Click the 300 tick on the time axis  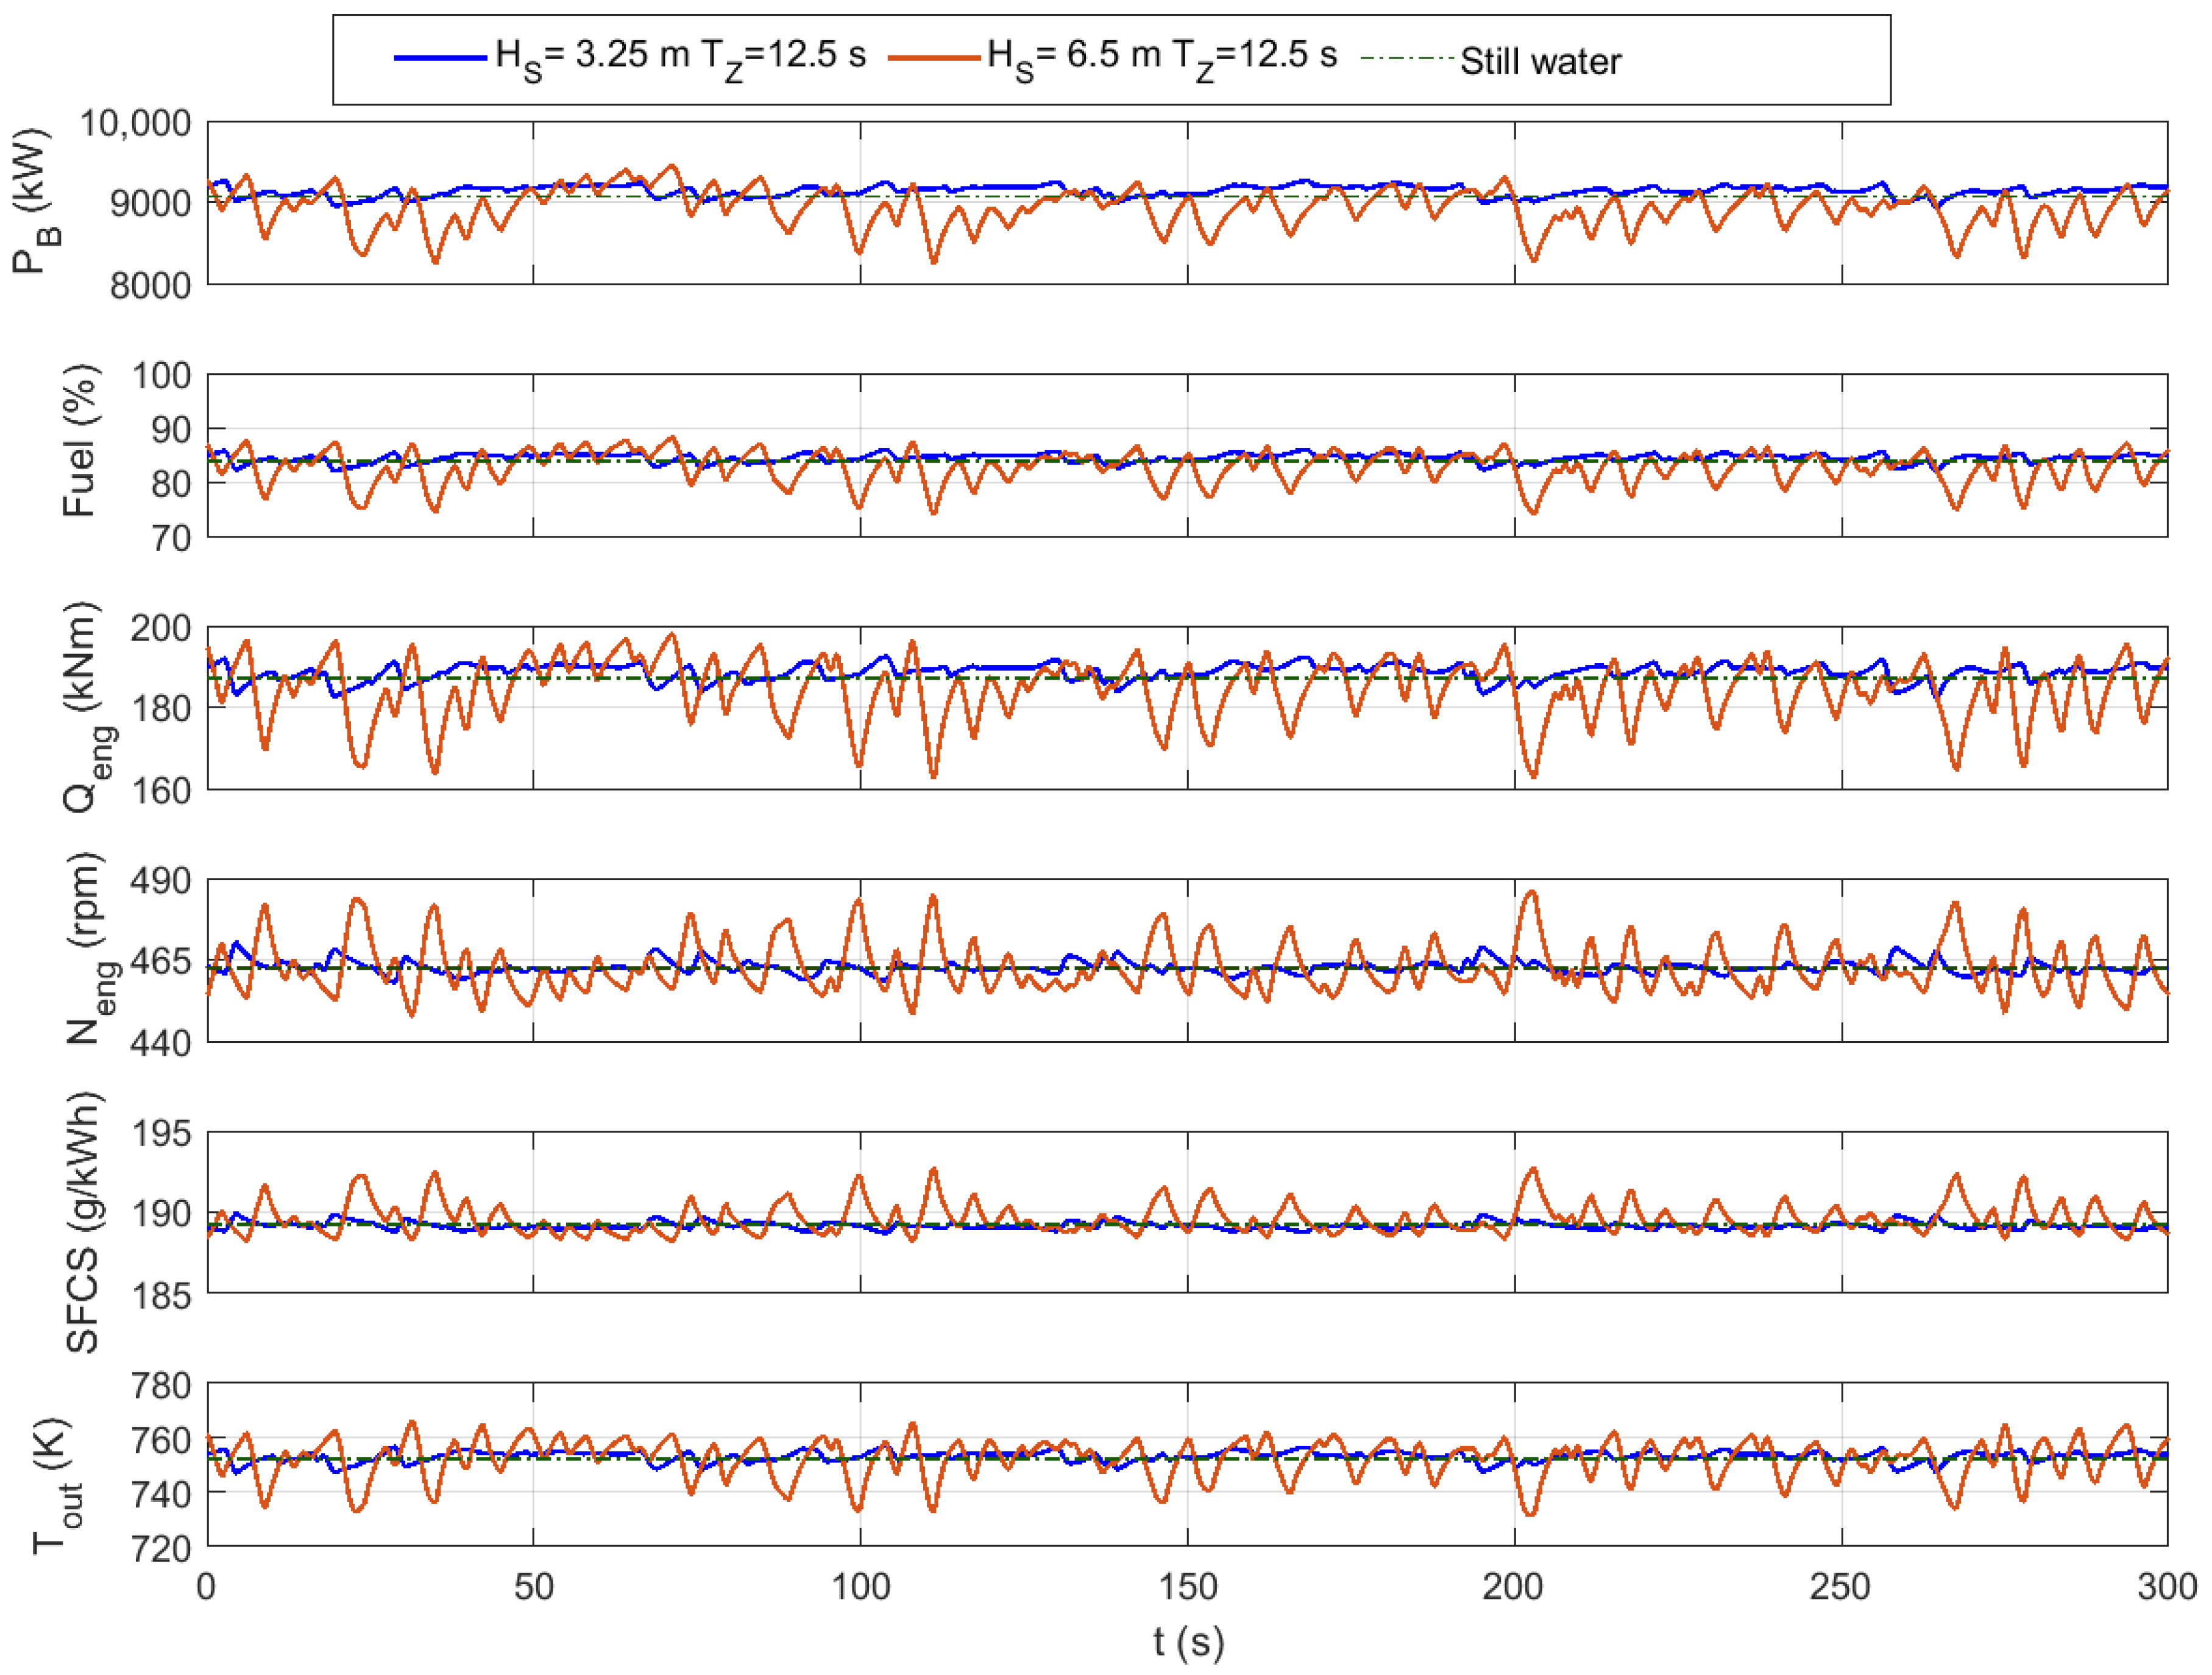[2167, 1587]
